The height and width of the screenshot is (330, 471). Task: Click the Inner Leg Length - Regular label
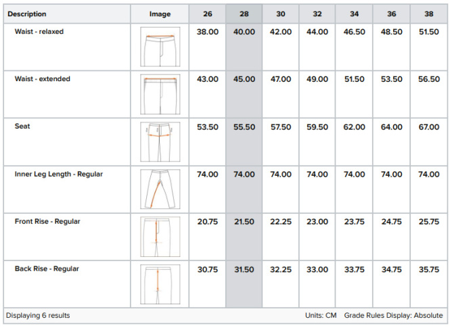[x=59, y=174]
